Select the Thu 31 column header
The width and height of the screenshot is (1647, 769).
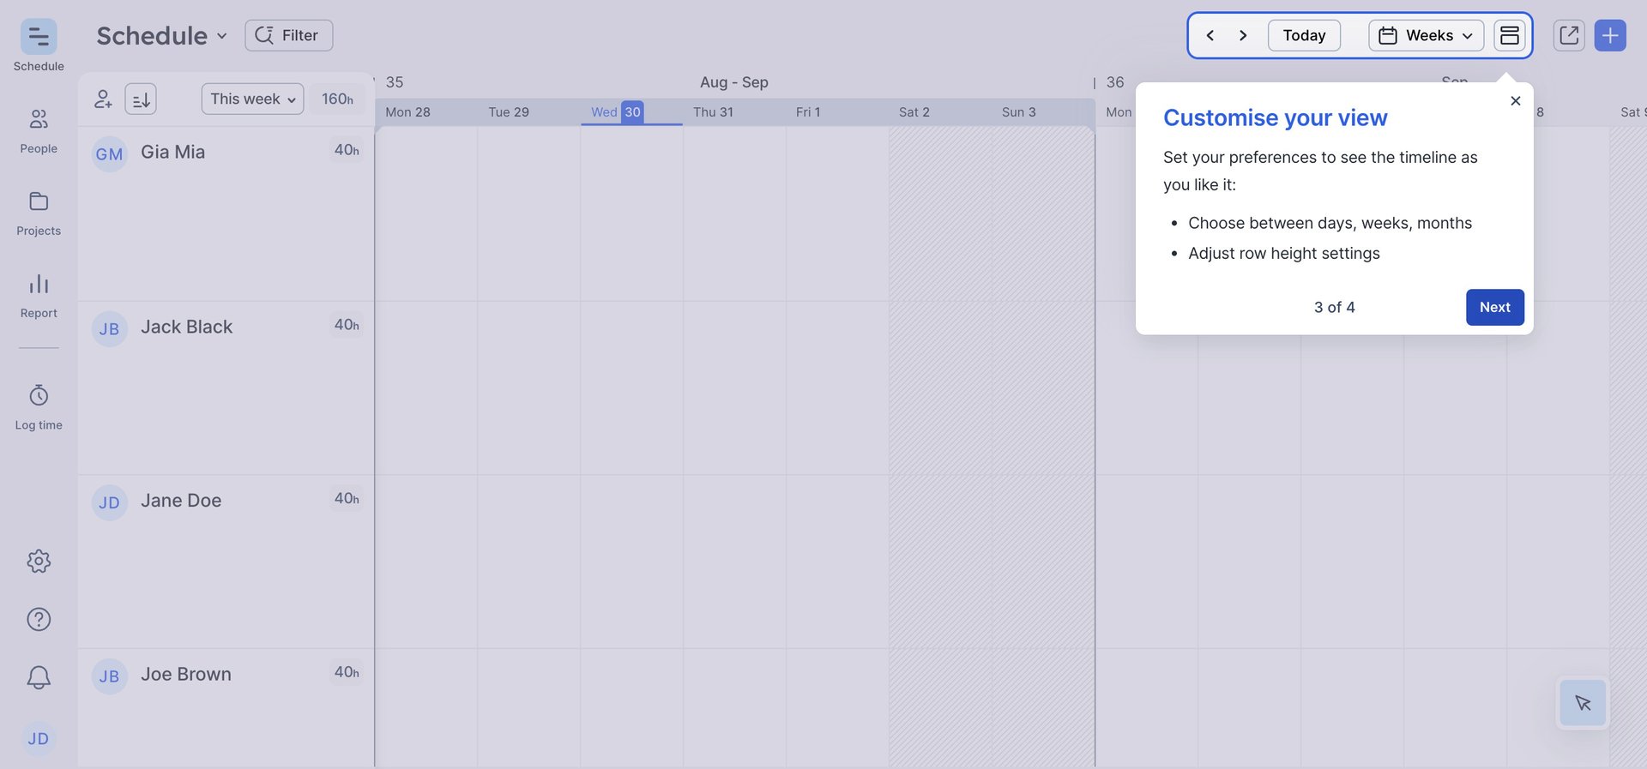coord(714,112)
